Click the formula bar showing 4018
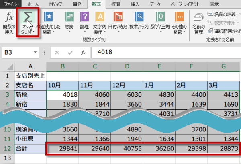Image resolution: width=241 pixels, height=164 pixels. [161, 52]
